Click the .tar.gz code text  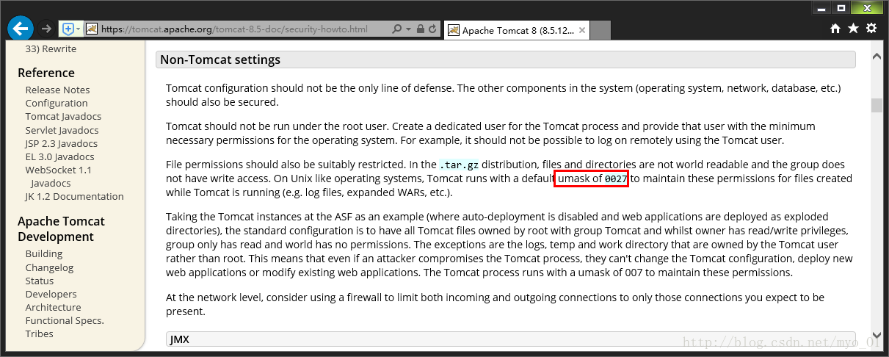457,165
